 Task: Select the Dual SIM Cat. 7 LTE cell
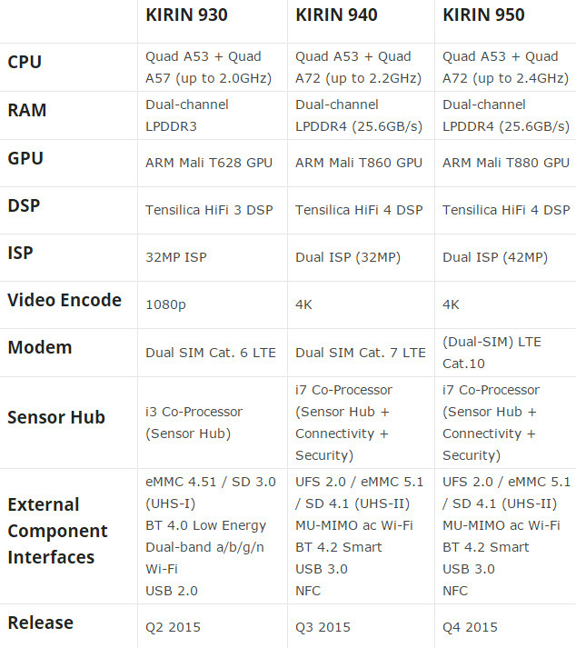coord(361,352)
